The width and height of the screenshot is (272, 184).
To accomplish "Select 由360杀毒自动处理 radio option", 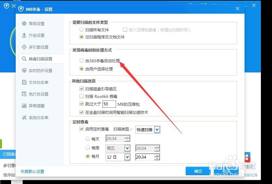I will coord(81,61).
